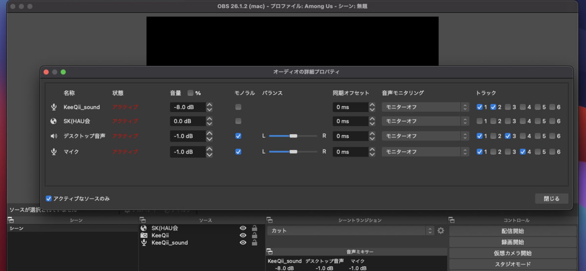
Task: Open 音声モニタリング dropdown for KeeQii_sound
Action: 426,107
